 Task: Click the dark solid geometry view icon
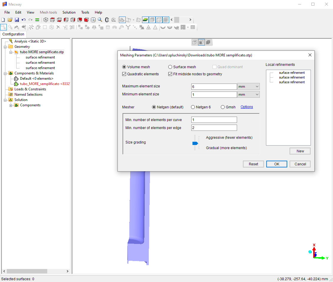[x=208, y=42]
